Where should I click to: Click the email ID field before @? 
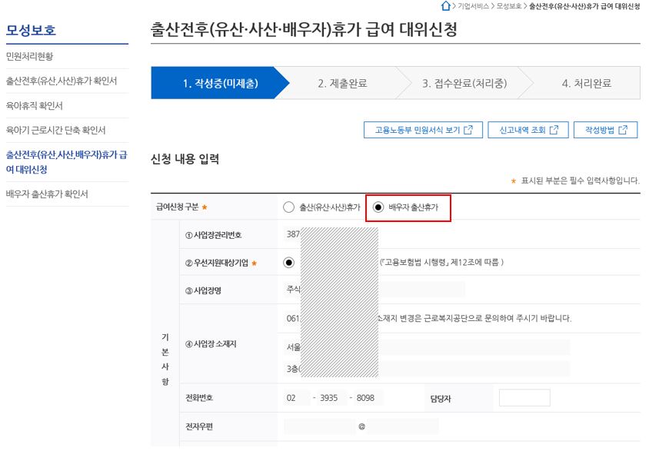[320, 426]
